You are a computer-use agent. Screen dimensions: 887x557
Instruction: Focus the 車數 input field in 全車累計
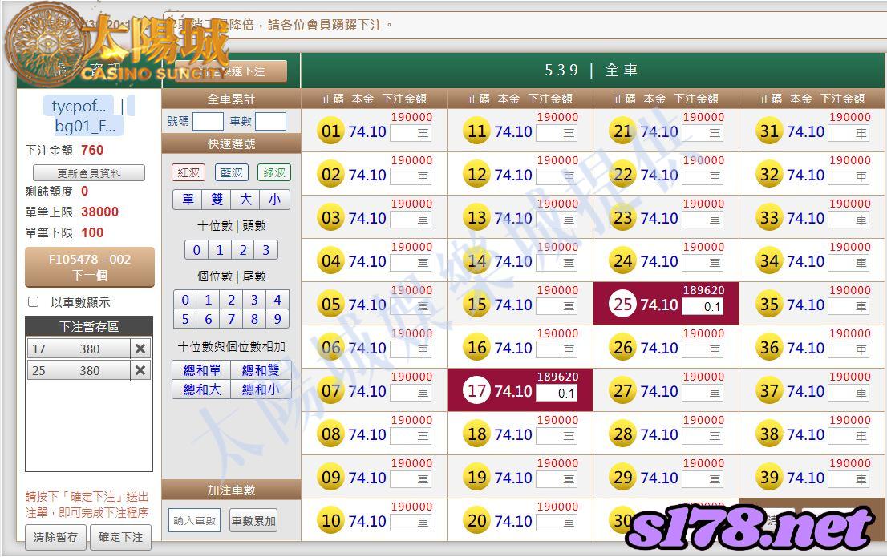pos(270,121)
